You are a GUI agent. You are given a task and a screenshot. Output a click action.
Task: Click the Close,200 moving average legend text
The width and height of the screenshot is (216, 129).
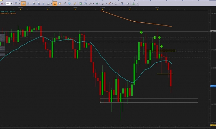[x=8, y=13]
